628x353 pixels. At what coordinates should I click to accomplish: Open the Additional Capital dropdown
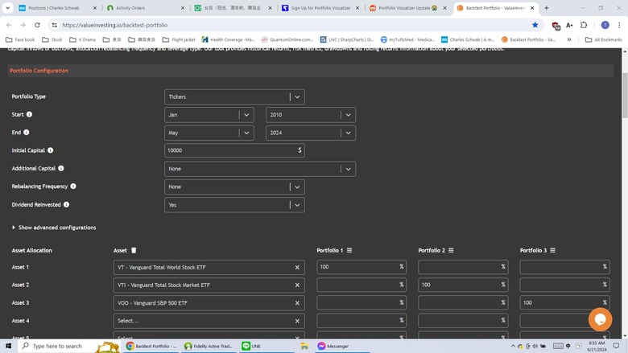[260, 169]
